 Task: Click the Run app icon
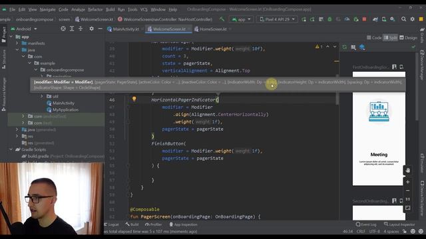pos(304,19)
